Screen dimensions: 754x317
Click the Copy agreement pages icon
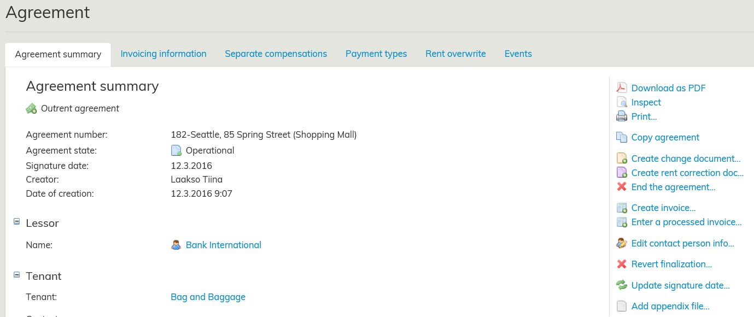pyautogui.click(x=622, y=137)
